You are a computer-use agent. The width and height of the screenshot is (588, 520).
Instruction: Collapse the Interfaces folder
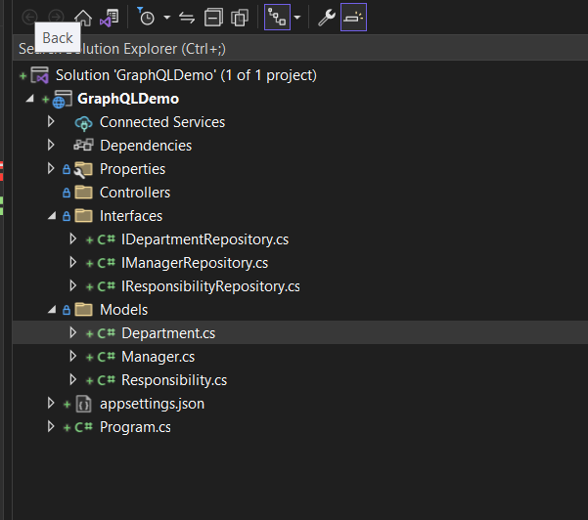pyautogui.click(x=52, y=216)
